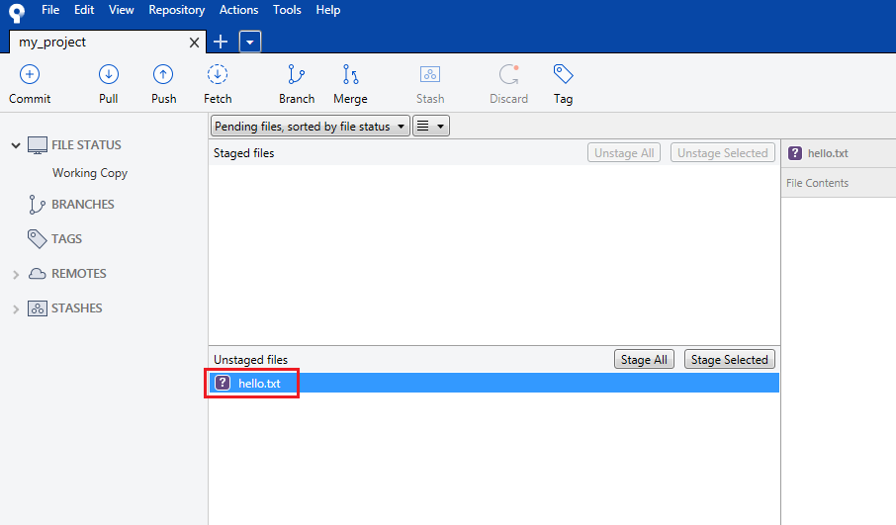896x525 pixels.
Task: Click the Push toolbar icon
Action: click(163, 75)
